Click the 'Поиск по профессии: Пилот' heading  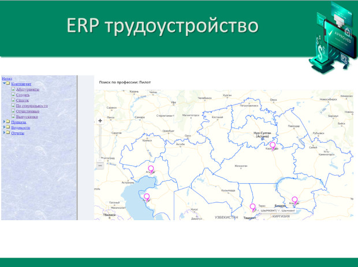click(125, 82)
